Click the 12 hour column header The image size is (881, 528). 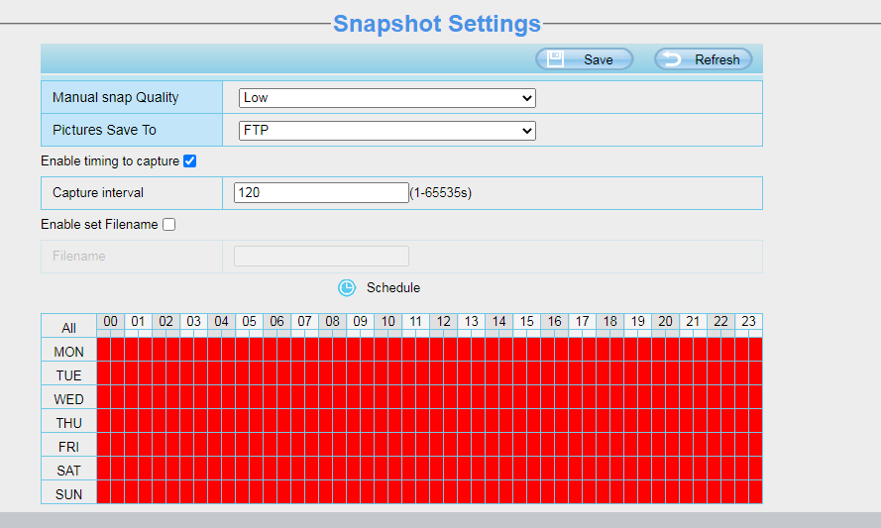point(444,322)
